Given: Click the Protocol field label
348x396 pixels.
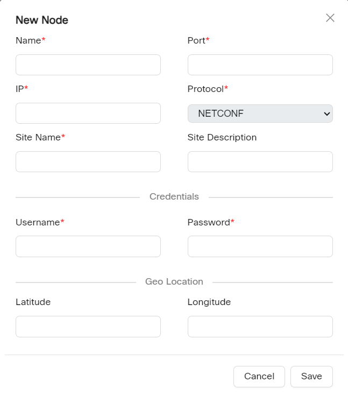Looking at the screenshot, I should click(205, 89).
